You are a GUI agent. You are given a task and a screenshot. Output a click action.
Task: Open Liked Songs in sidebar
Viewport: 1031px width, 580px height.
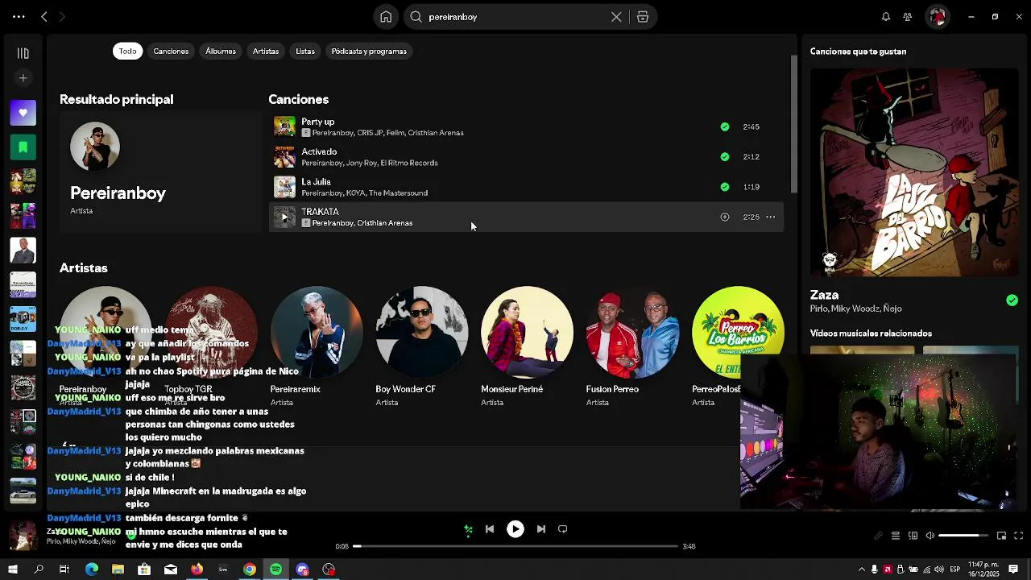pos(23,113)
